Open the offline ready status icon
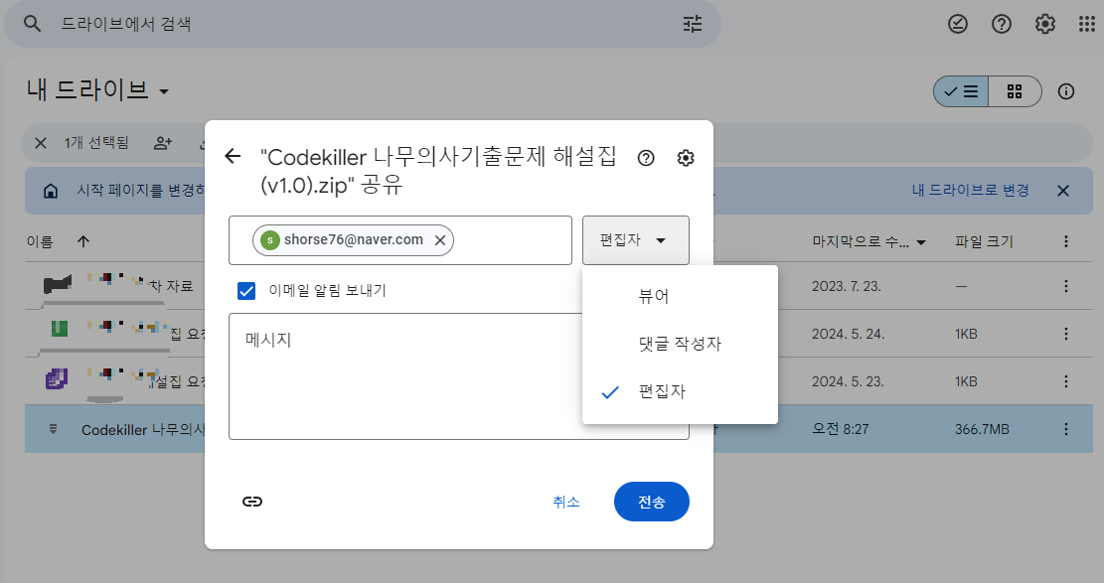Screen dimensions: 1104x583 (958, 24)
